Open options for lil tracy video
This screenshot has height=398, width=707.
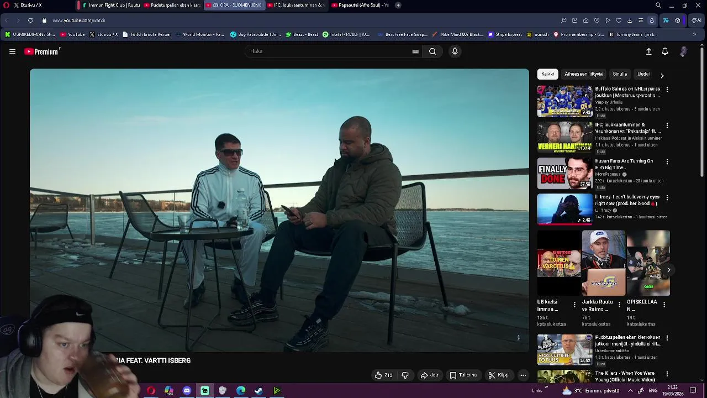pos(667,198)
